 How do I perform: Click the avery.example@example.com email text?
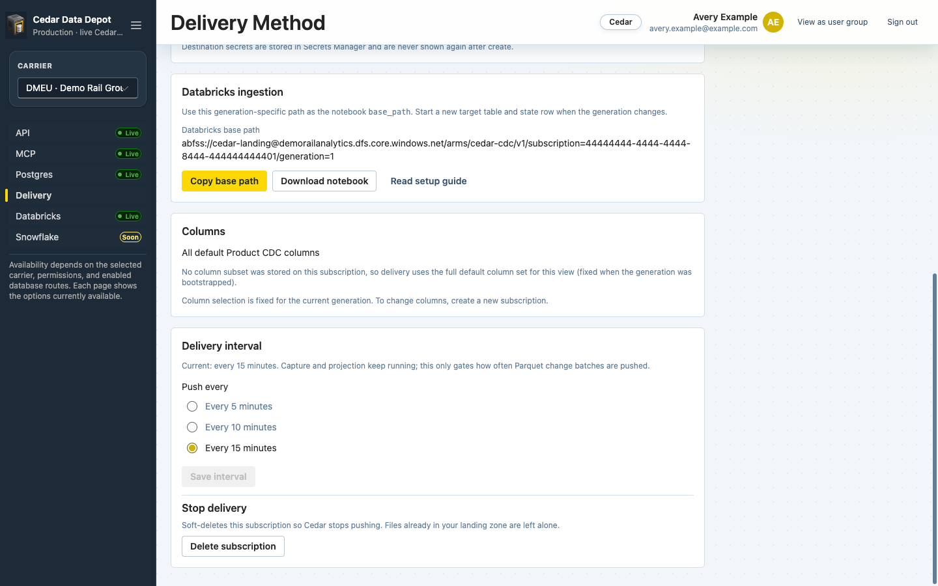click(x=703, y=29)
